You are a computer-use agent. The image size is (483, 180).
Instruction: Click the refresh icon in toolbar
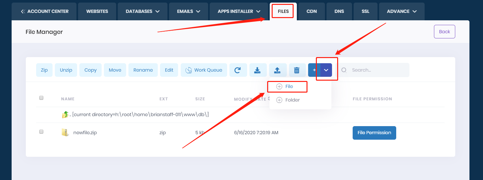click(x=238, y=70)
